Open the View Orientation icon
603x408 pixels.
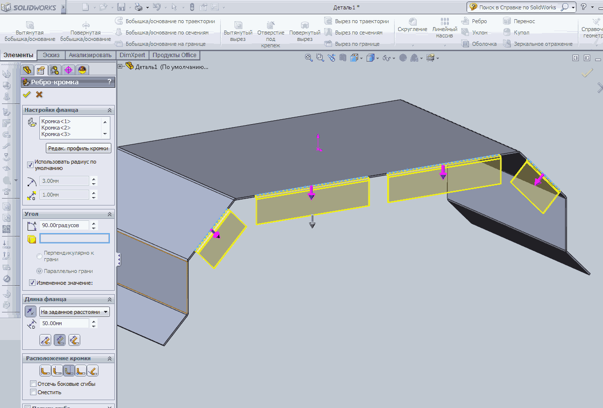pyautogui.click(x=354, y=58)
